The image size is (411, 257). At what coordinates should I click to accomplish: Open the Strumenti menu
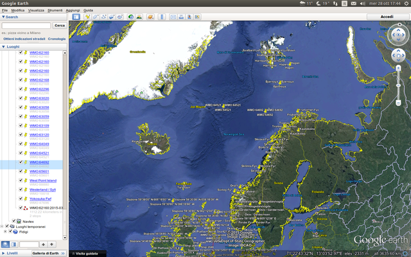tap(55, 10)
